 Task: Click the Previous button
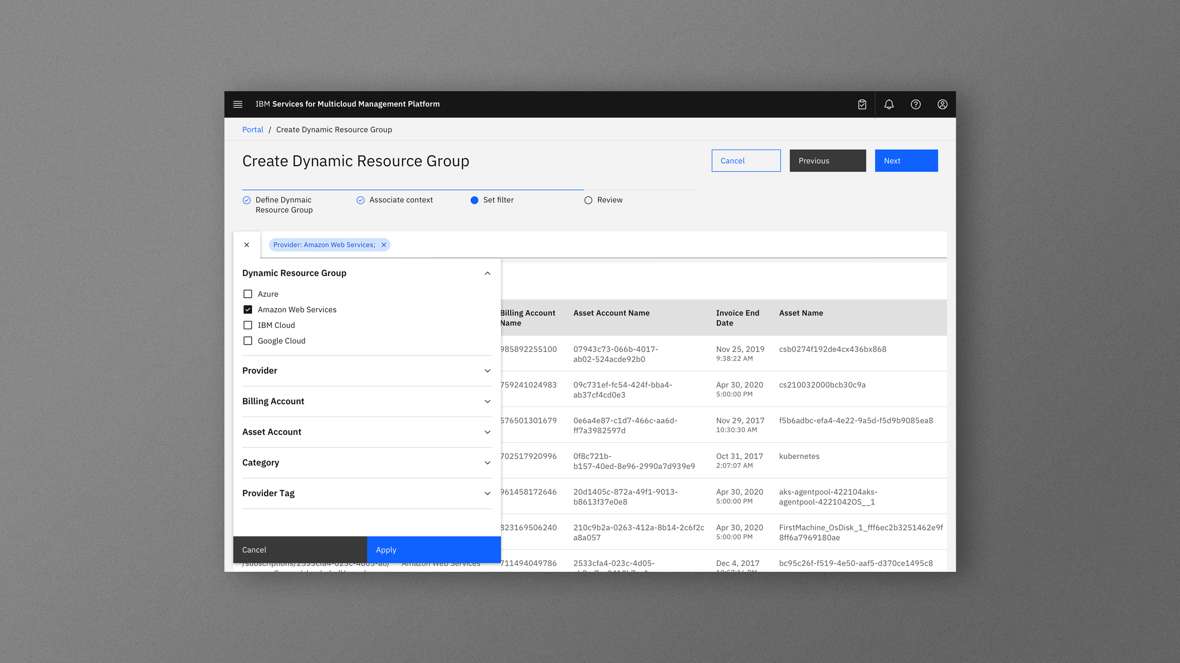pyautogui.click(x=828, y=161)
